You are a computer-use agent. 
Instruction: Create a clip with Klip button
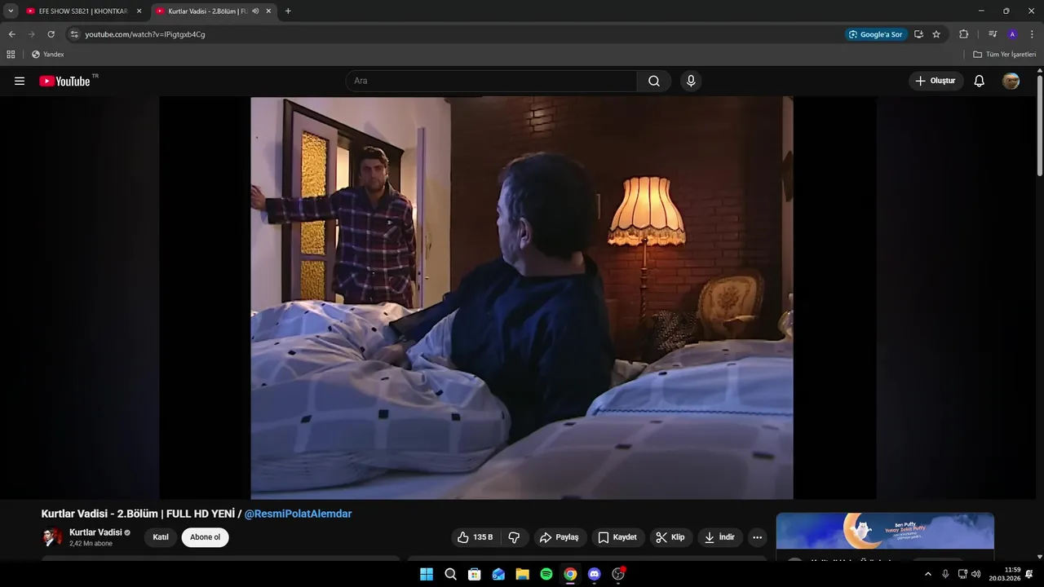670,537
